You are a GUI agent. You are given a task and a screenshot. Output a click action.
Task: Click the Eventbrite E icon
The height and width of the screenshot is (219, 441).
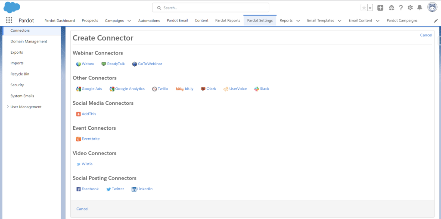tap(78, 139)
